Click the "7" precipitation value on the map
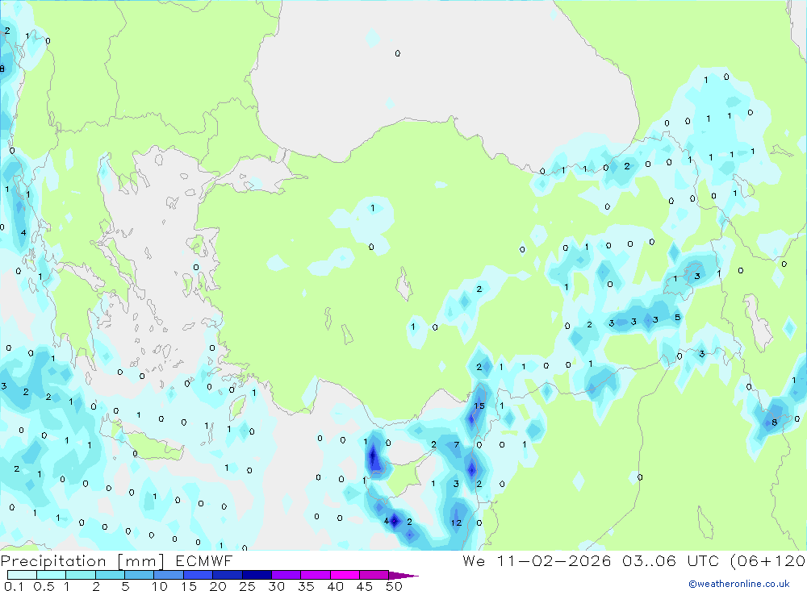The height and width of the screenshot is (591, 807). (457, 445)
